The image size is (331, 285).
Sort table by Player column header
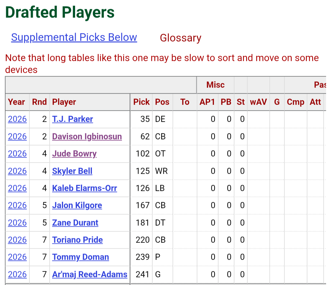(90, 102)
